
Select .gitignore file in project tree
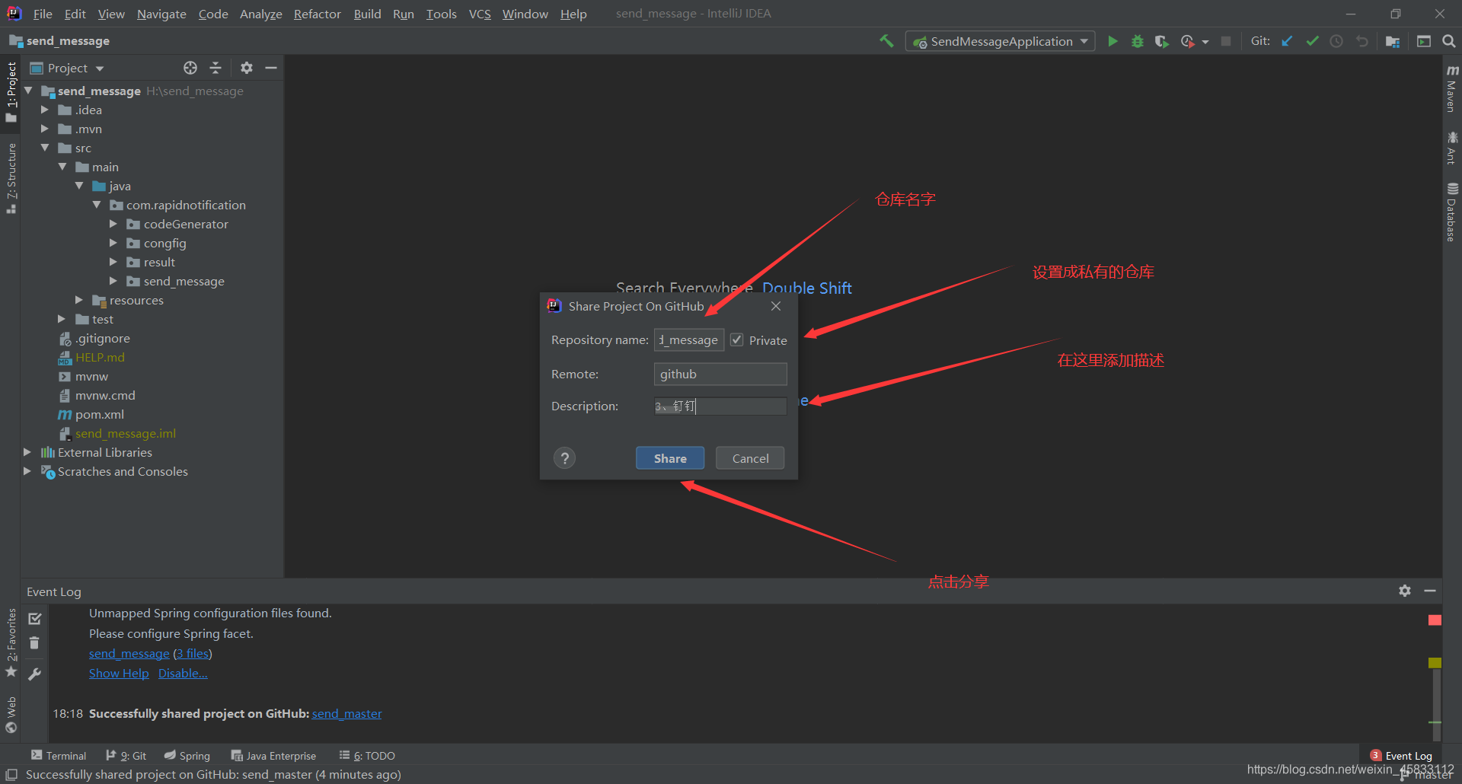pos(102,338)
